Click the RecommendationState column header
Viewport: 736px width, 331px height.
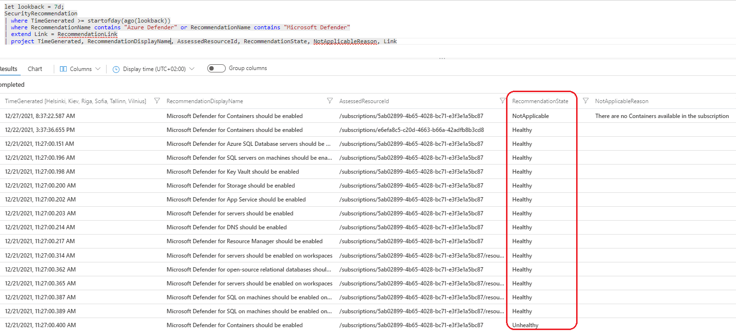tap(540, 101)
